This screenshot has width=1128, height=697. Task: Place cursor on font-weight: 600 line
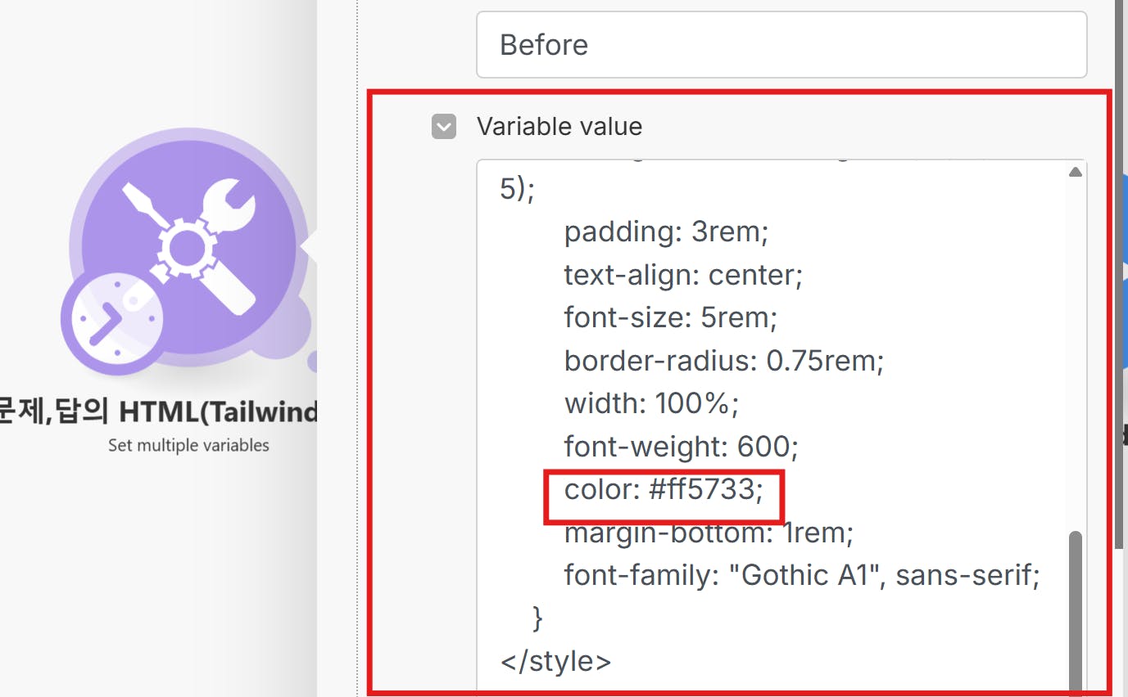[x=682, y=446]
